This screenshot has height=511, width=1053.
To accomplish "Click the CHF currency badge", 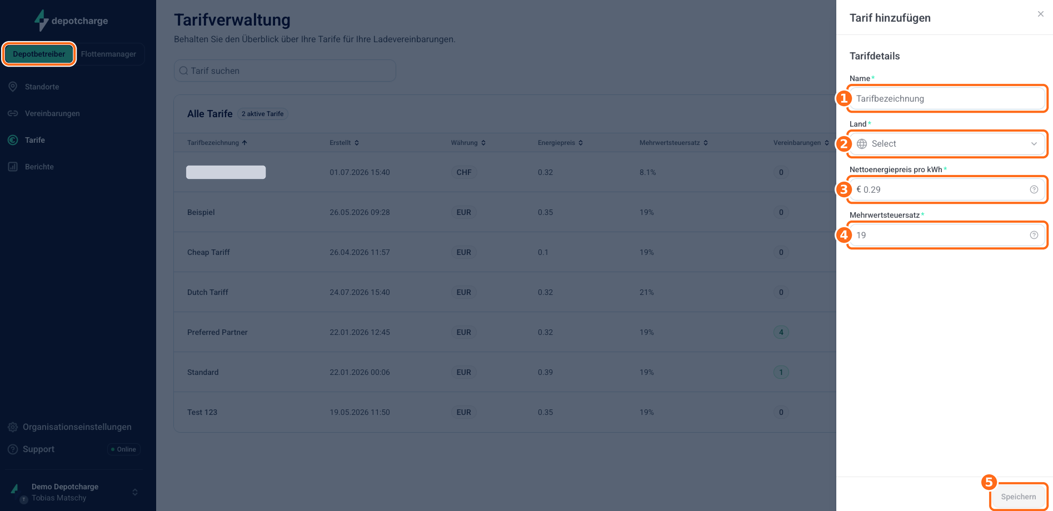I will pyautogui.click(x=464, y=172).
